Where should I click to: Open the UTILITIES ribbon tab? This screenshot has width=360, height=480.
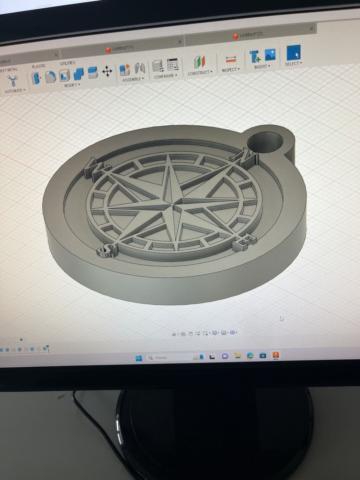68,63
